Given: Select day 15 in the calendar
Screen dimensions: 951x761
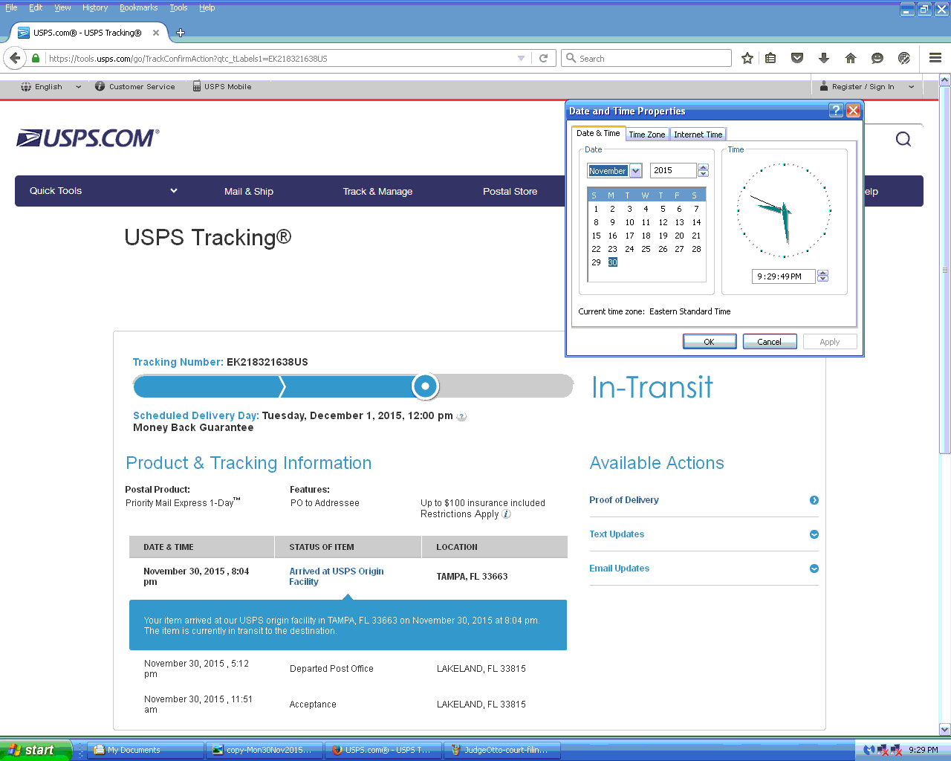Looking at the screenshot, I should click(x=596, y=236).
